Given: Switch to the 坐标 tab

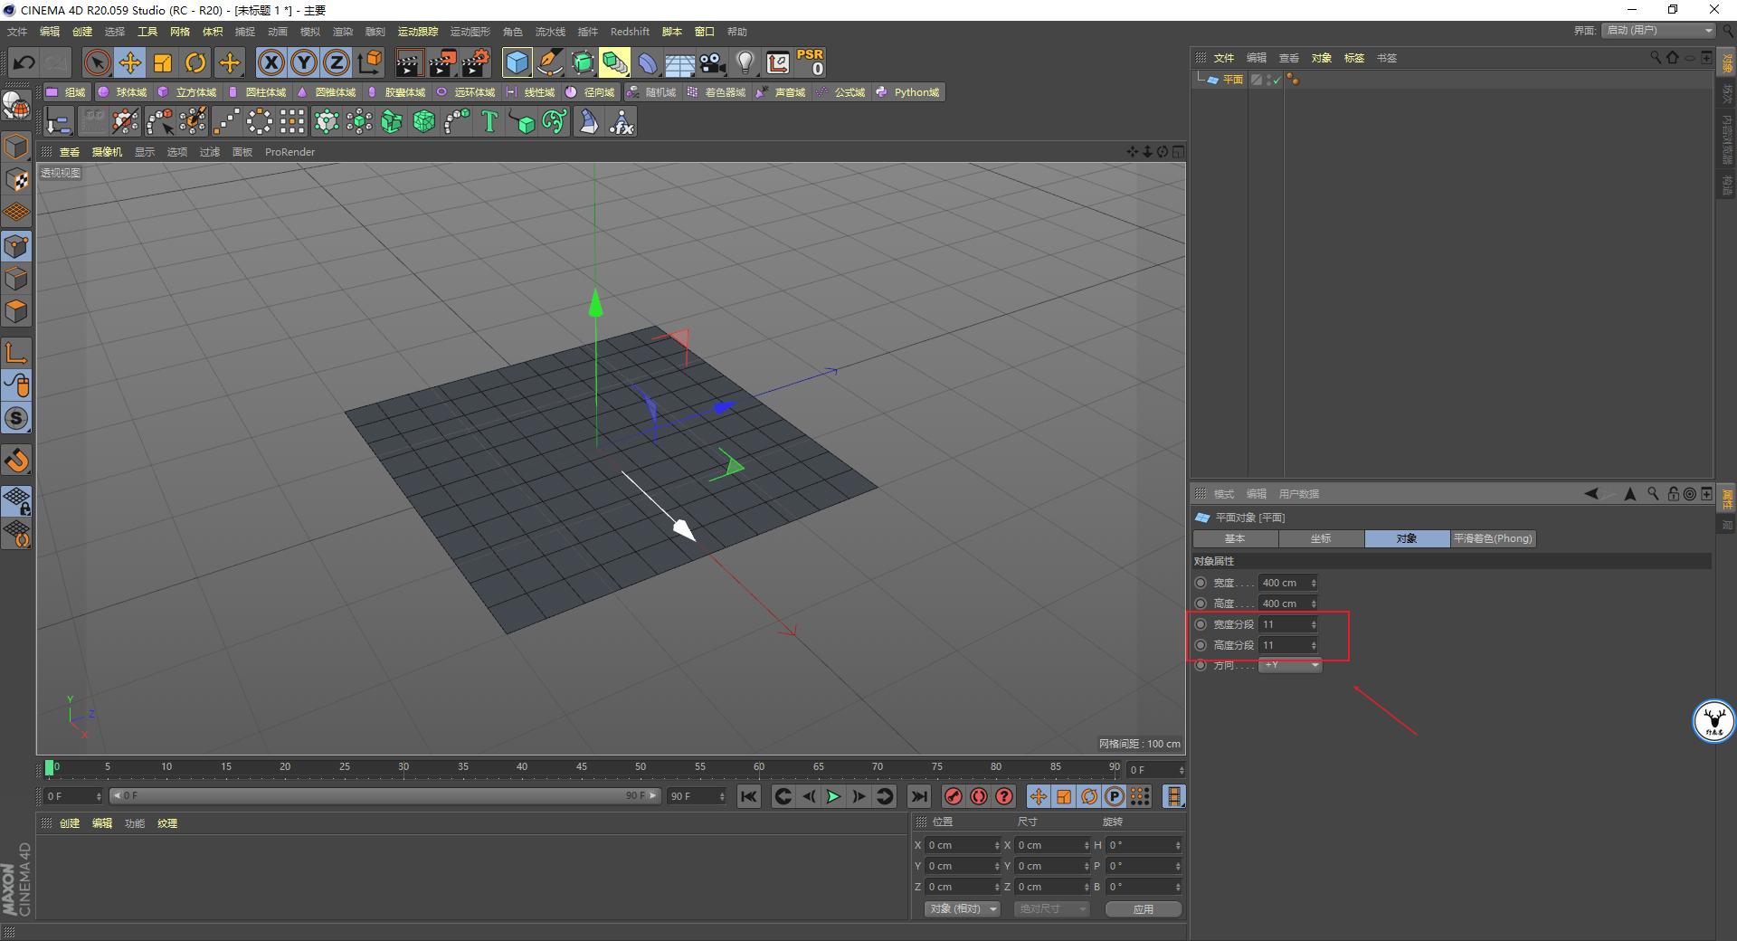Looking at the screenshot, I should (x=1321, y=538).
